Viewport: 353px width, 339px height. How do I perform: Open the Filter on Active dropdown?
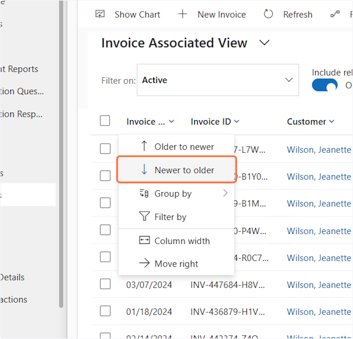click(x=218, y=80)
